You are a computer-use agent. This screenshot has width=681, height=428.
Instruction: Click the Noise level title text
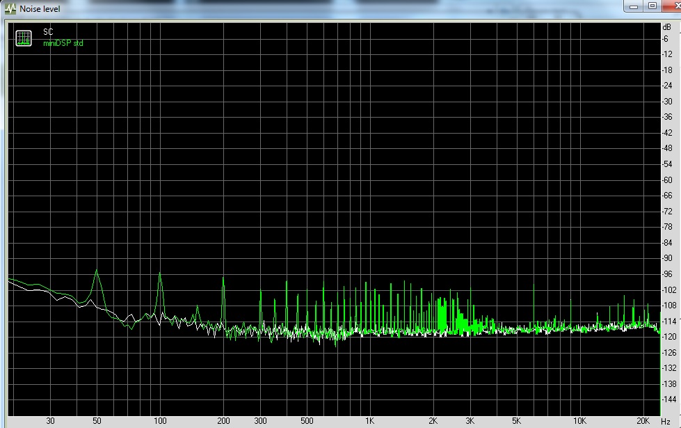pos(40,8)
